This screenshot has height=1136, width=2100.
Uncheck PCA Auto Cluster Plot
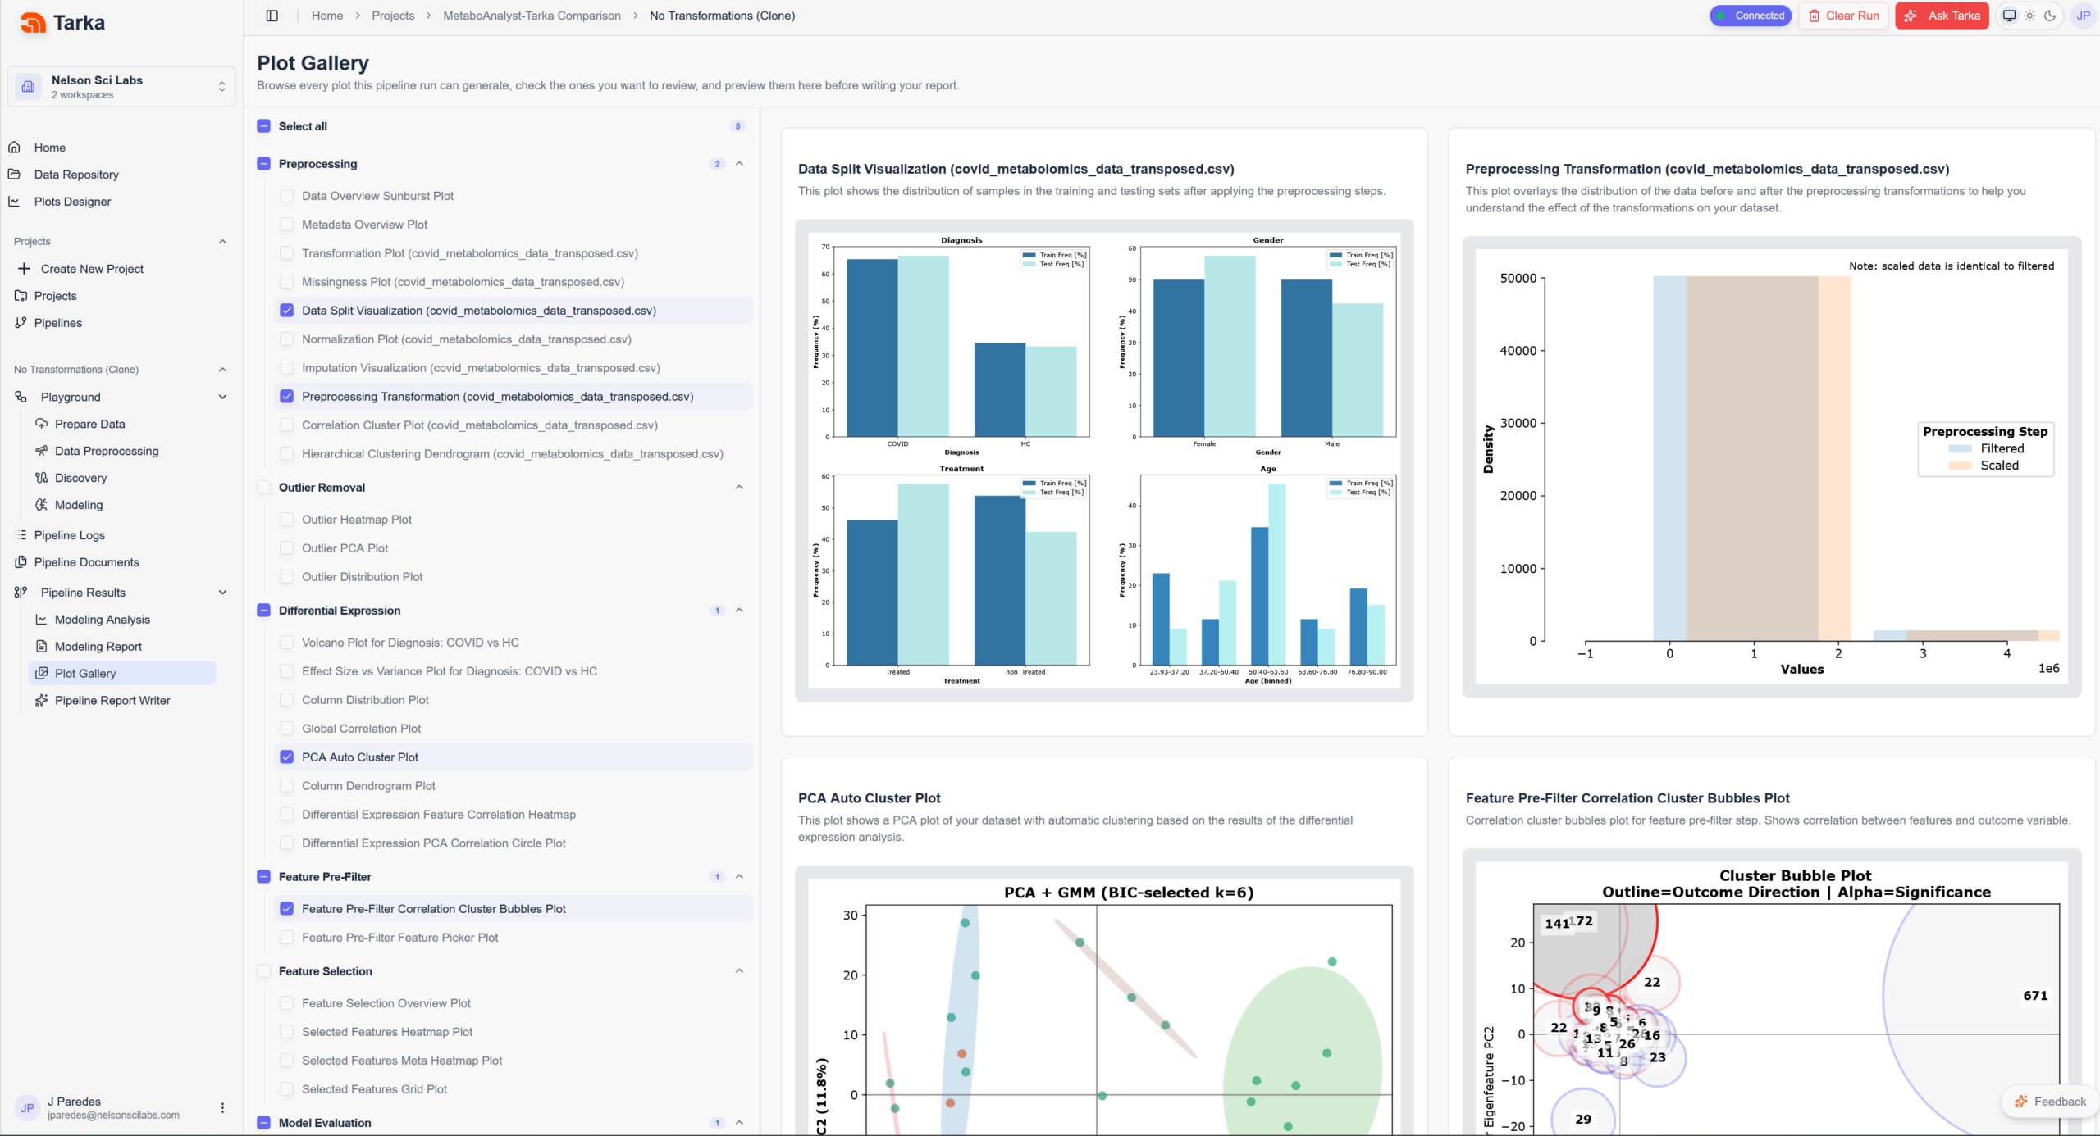point(286,757)
